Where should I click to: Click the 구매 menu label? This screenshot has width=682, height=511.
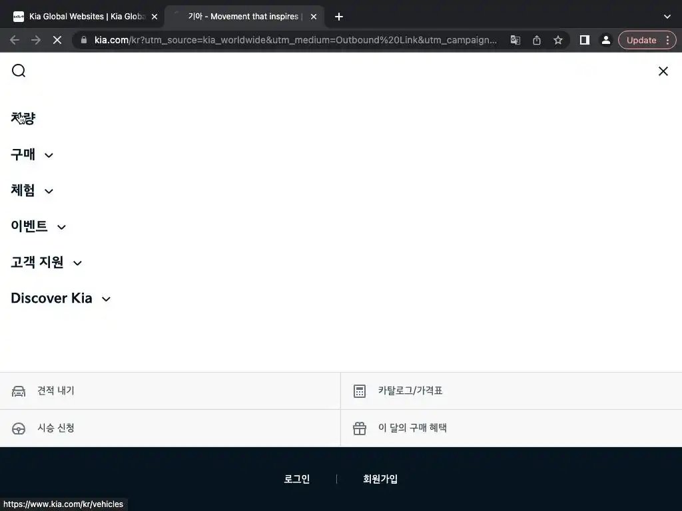23,154
